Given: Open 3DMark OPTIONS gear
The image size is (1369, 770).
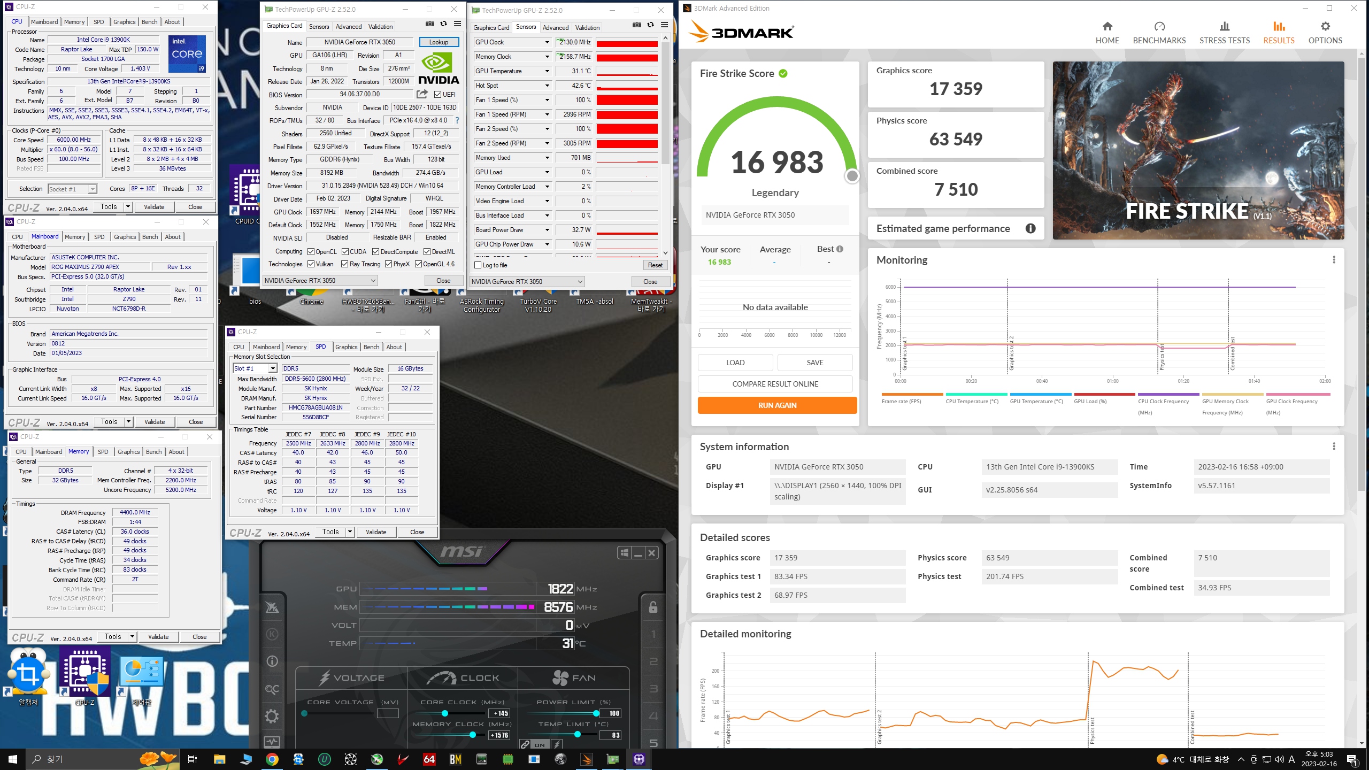Looking at the screenshot, I should [x=1325, y=33].
